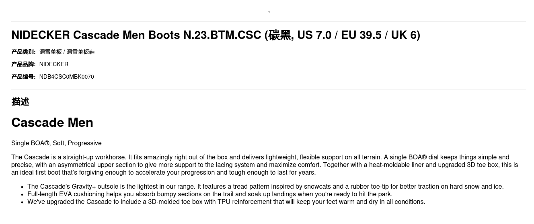Click the 3D-molded toe box bullet point
The height and width of the screenshot is (224, 534).
226,202
